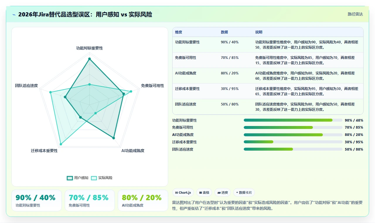Click the 迁移成本重要性 progress bar
This screenshot has height=223, width=375.
(293, 142)
